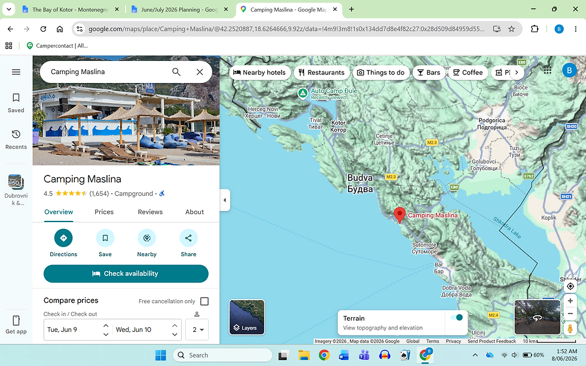Click the search magnifier icon
The image size is (586, 366).
tap(176, 72)
